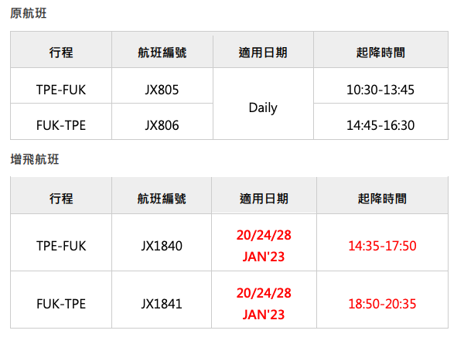Click flight number JX806
The height and width of the screenshot is (344, 464).
[x=162, y=125]
